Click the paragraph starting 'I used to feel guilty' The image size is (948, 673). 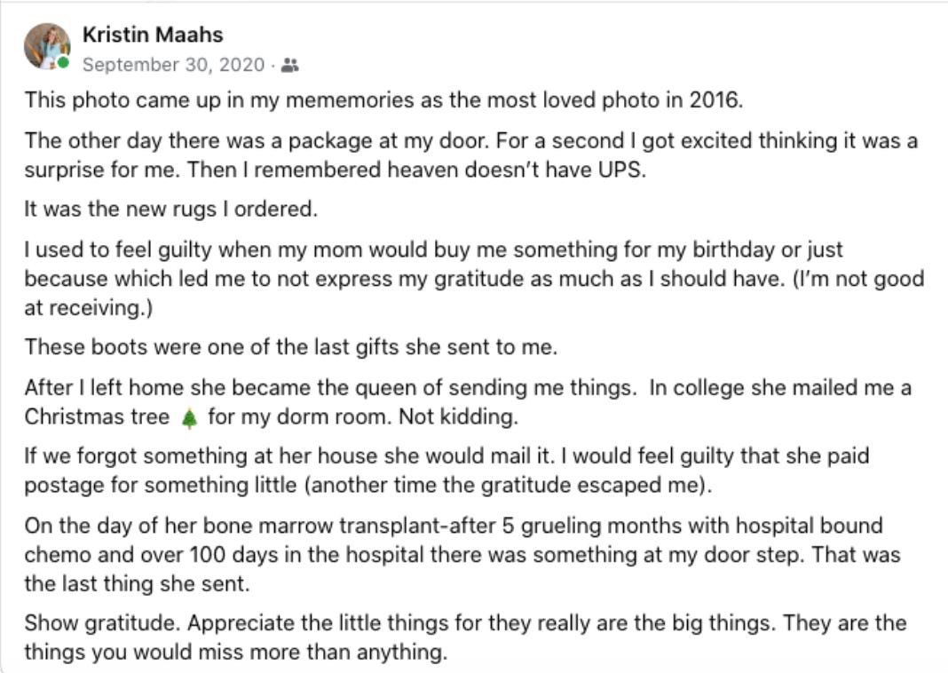474,278
